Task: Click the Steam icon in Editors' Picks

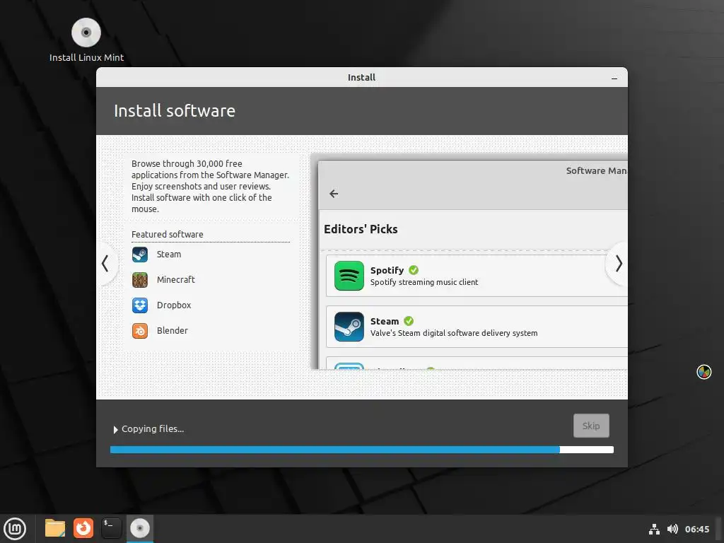Action: [349, 327]
